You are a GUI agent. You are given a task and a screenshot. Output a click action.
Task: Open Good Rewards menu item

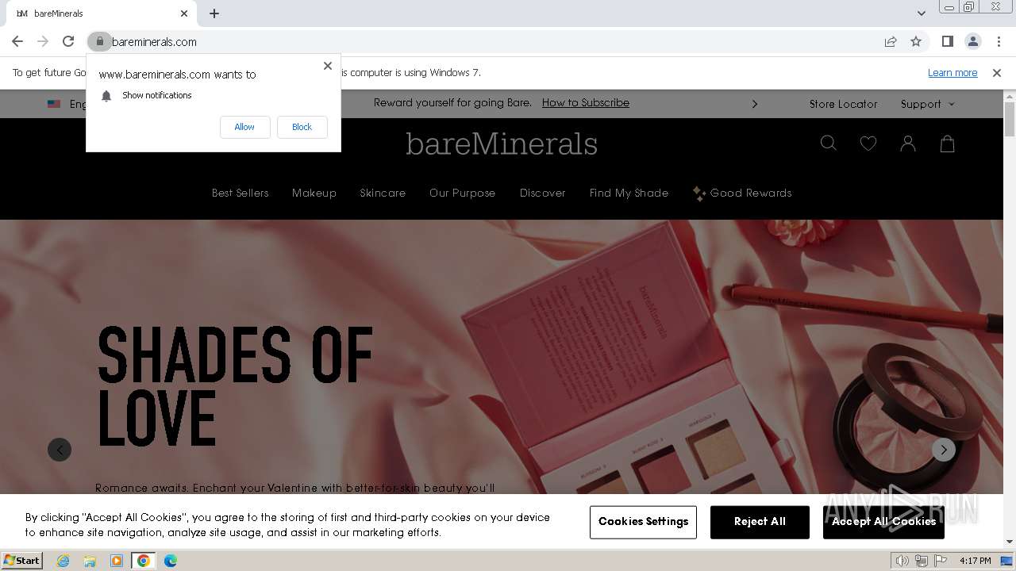pos(742,193)
